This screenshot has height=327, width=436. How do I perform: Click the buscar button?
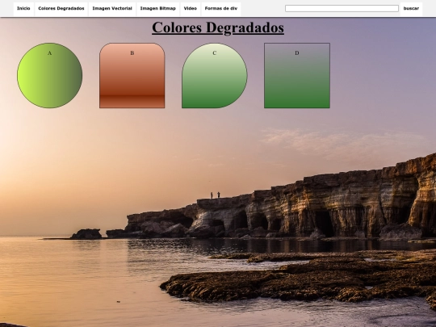click(411, 9)
